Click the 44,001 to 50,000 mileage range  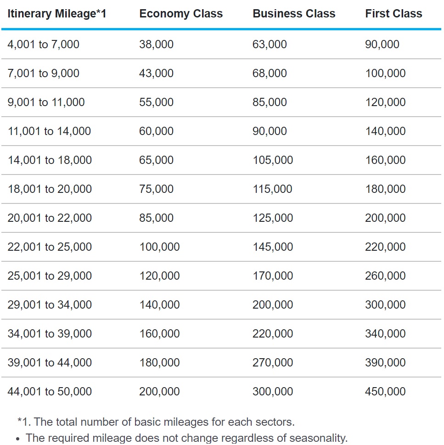[x=50, y=392]
